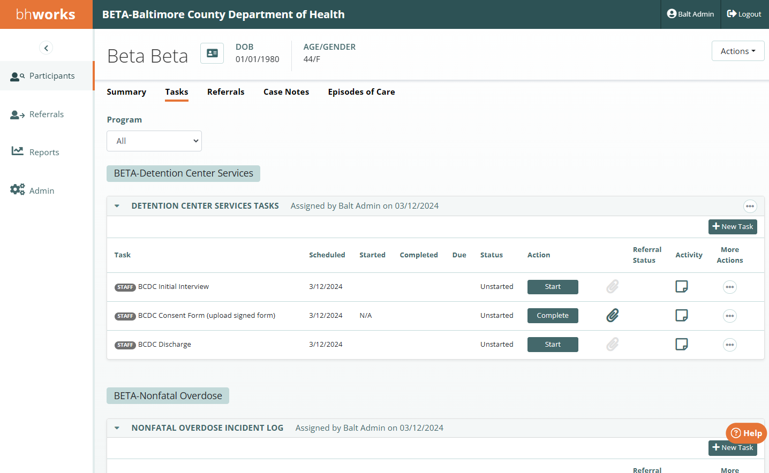
Task: Click the BCDC Discharge task name
Action: (x=164, y=345)
